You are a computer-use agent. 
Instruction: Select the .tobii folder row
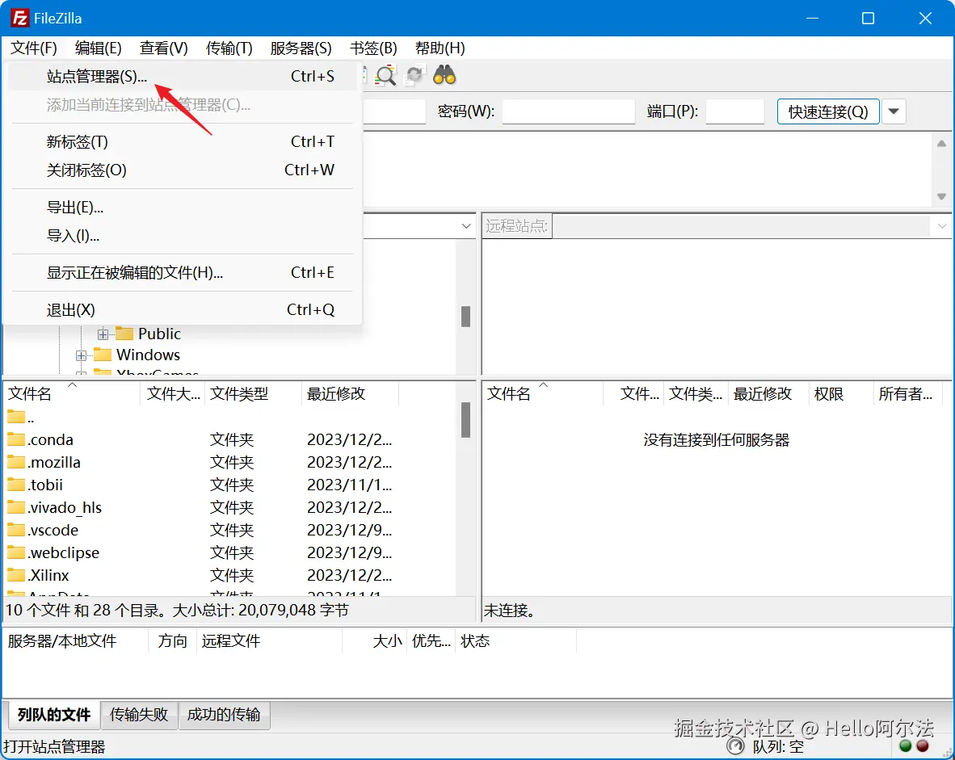(230, 485)
